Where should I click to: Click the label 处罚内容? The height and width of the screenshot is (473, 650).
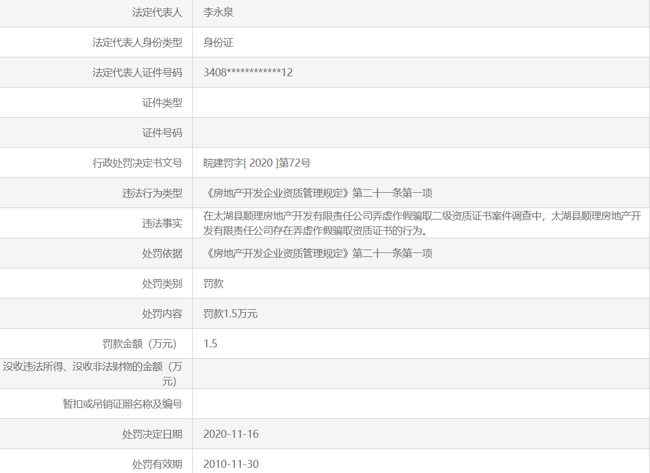[162, 314]
